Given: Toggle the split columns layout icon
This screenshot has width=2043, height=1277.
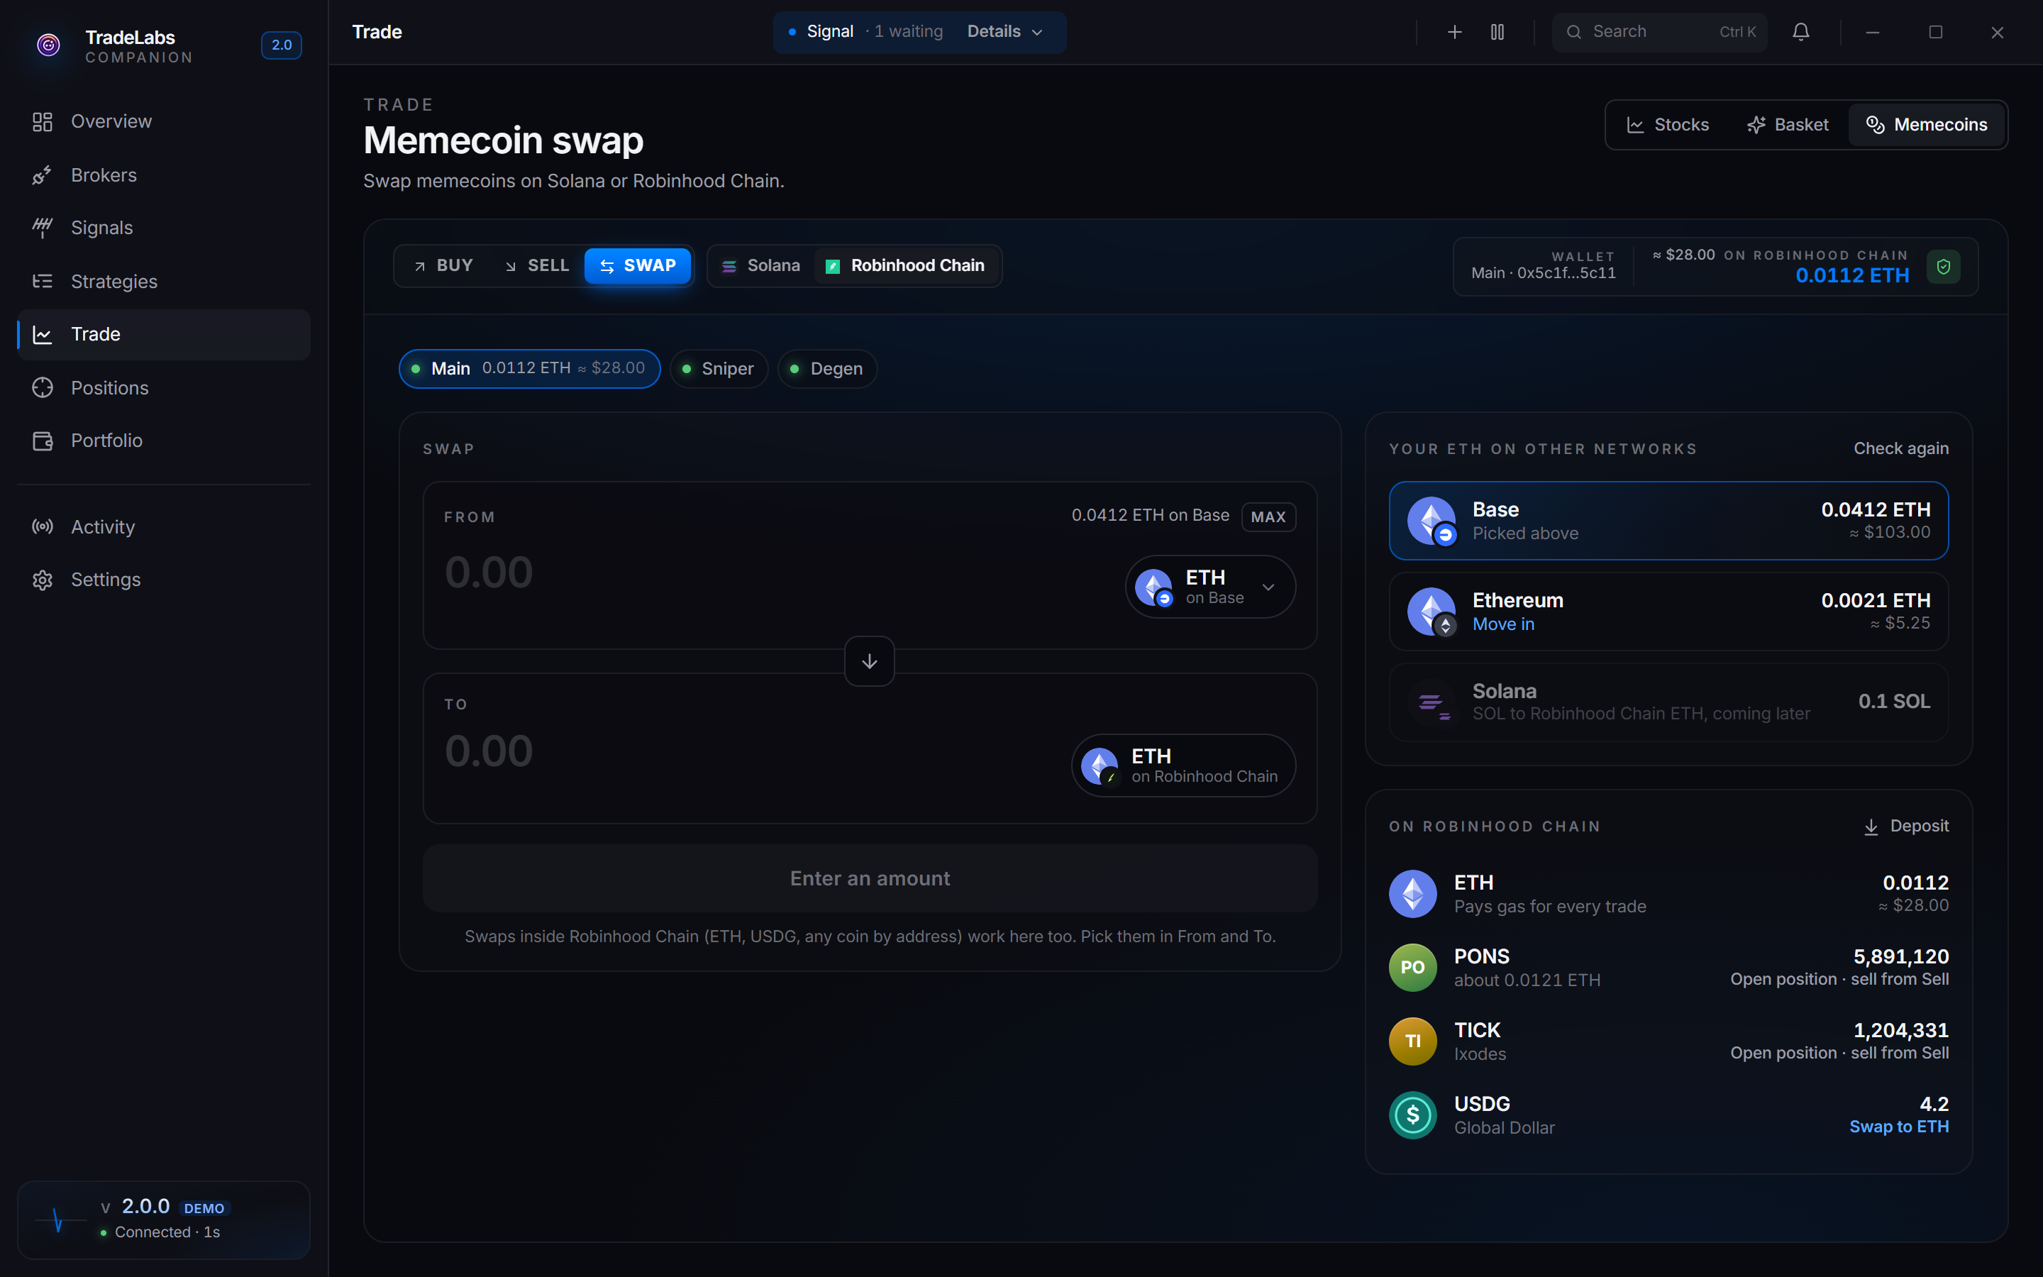Looking at the screenshot, I should (x=1497, y=32).
